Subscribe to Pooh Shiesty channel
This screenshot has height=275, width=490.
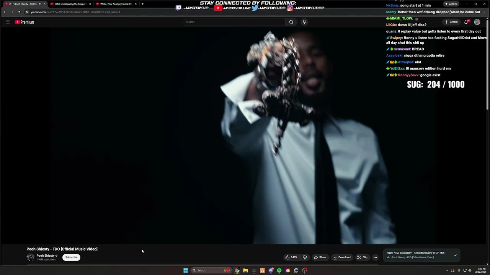pos(71,257)
